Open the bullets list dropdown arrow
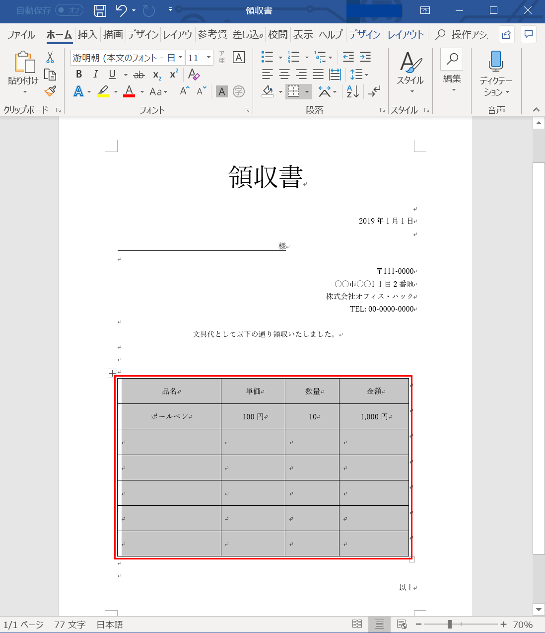The height and width of the screenshot is (633, 545). pyautogui.click(x=280, y=58)
